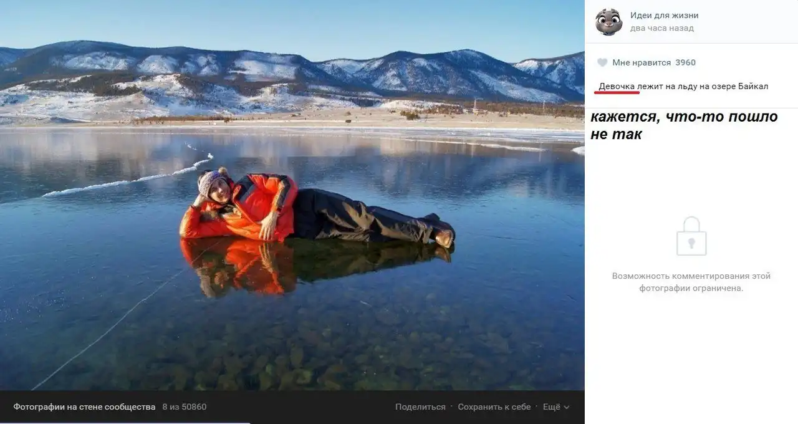The width and height of the screenshot is (798, 424).
Task: Click the community avatar image
Action: point(608,22)
